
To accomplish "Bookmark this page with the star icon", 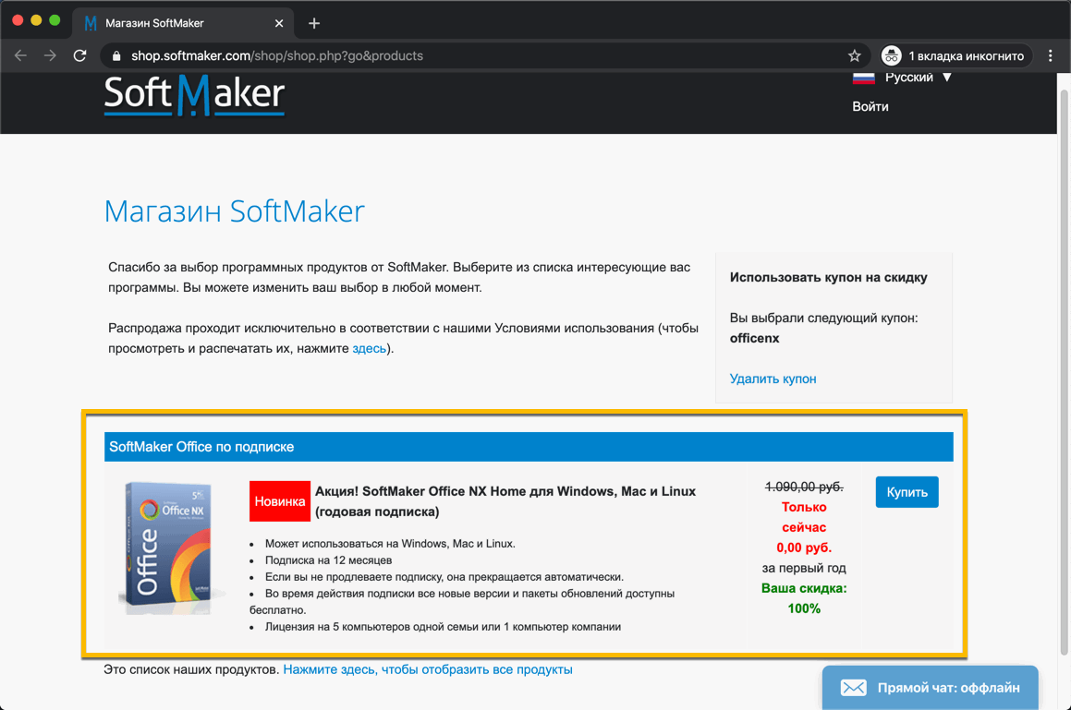I will tap(854, 56).
